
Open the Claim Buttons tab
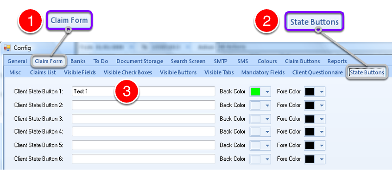point(302,61)
